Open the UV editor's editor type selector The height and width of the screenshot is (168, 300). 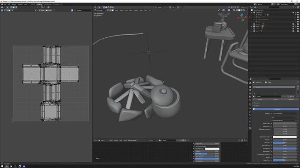(x=2, y=7)
